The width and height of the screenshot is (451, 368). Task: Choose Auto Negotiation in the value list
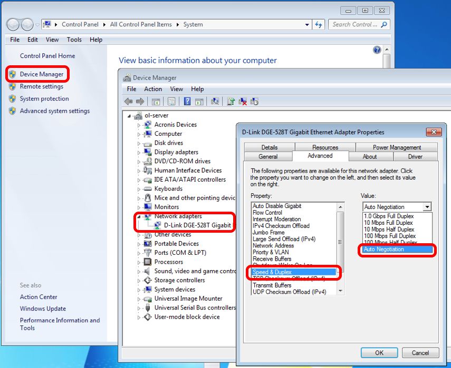point(397,249)
